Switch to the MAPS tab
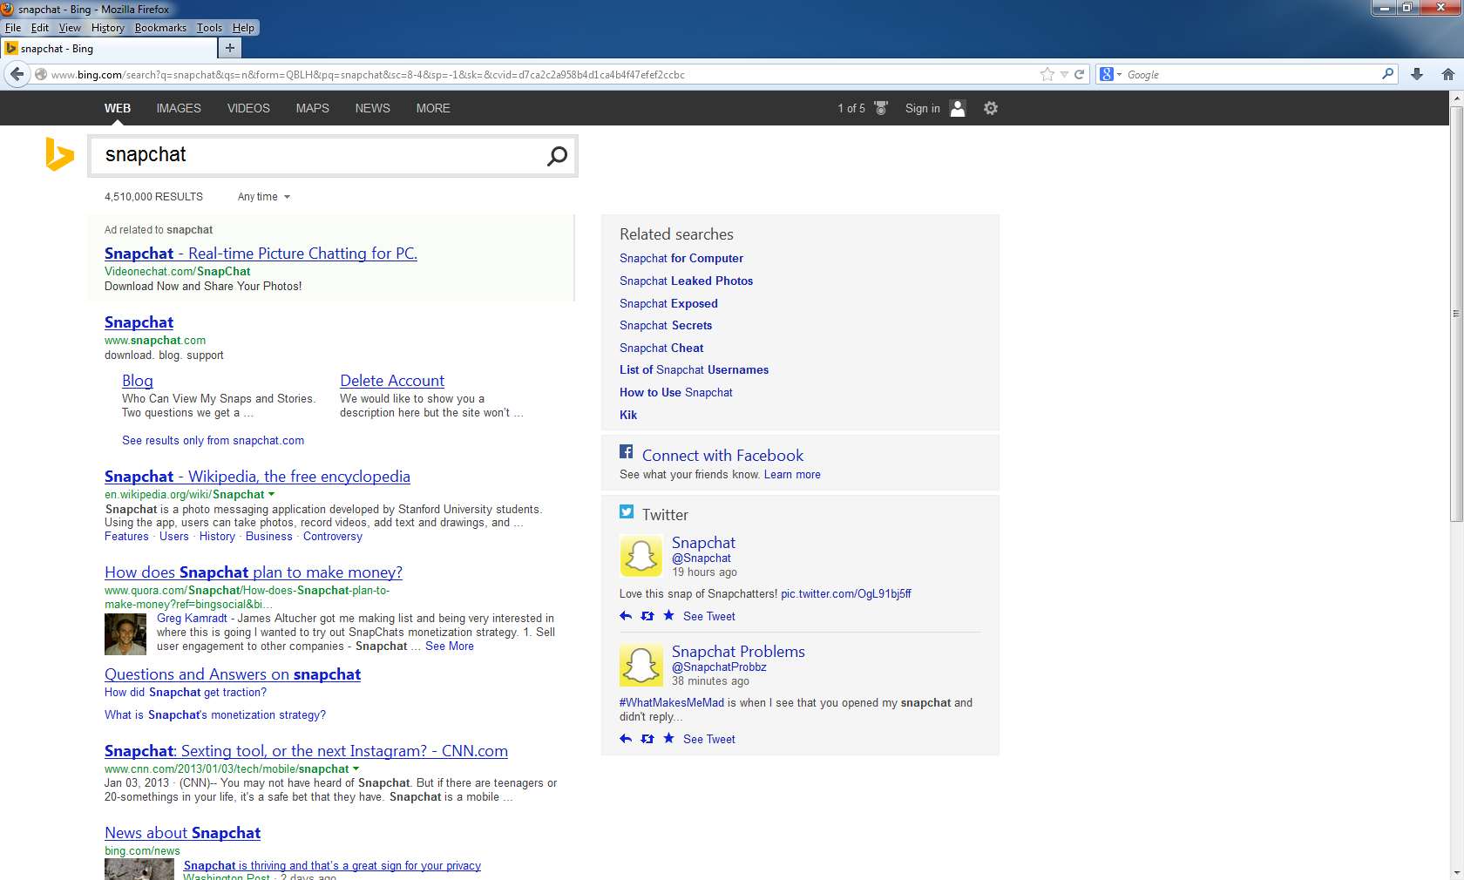Image resolution: width=1464 pixels, height=880 pixels. pyautogui.click(x=312, y=108)
